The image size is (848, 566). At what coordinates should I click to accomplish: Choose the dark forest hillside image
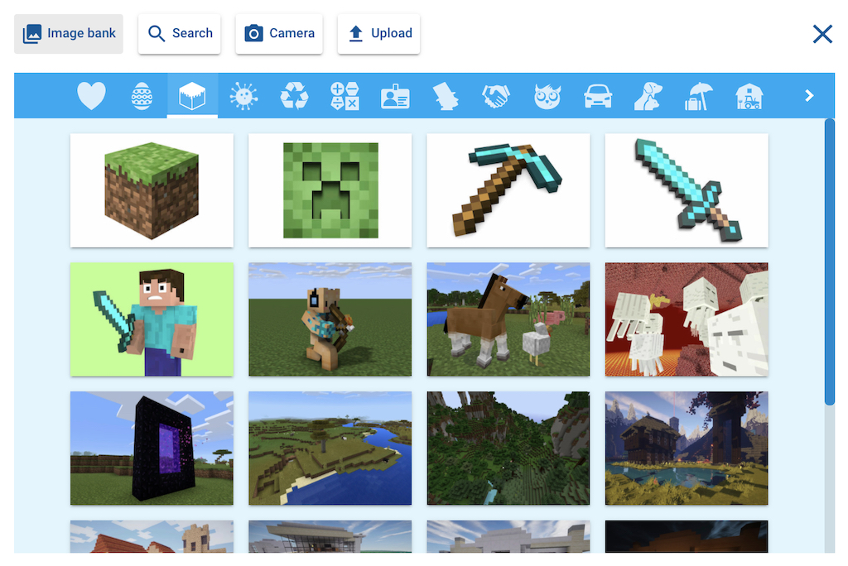pos(508,448)
